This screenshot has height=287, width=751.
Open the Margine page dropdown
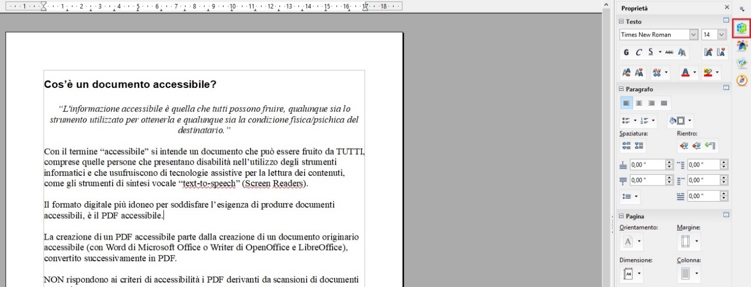pyautogui.click(x=689, y=242)
